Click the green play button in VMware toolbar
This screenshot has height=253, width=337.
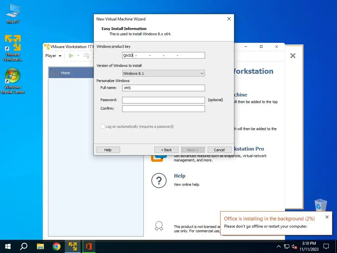pos(71,56)
